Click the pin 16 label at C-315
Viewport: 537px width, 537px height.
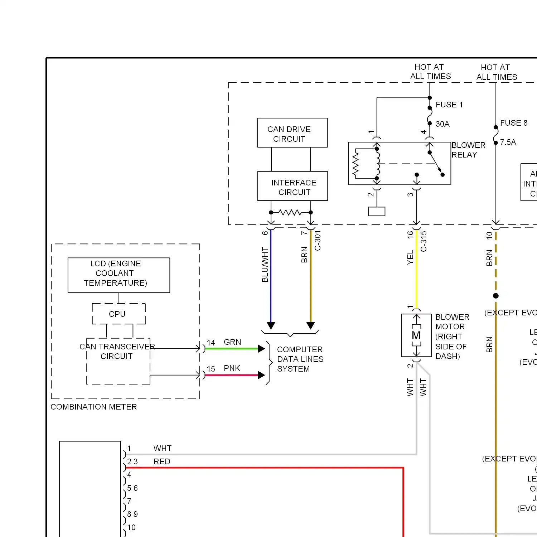pos(410,235)
